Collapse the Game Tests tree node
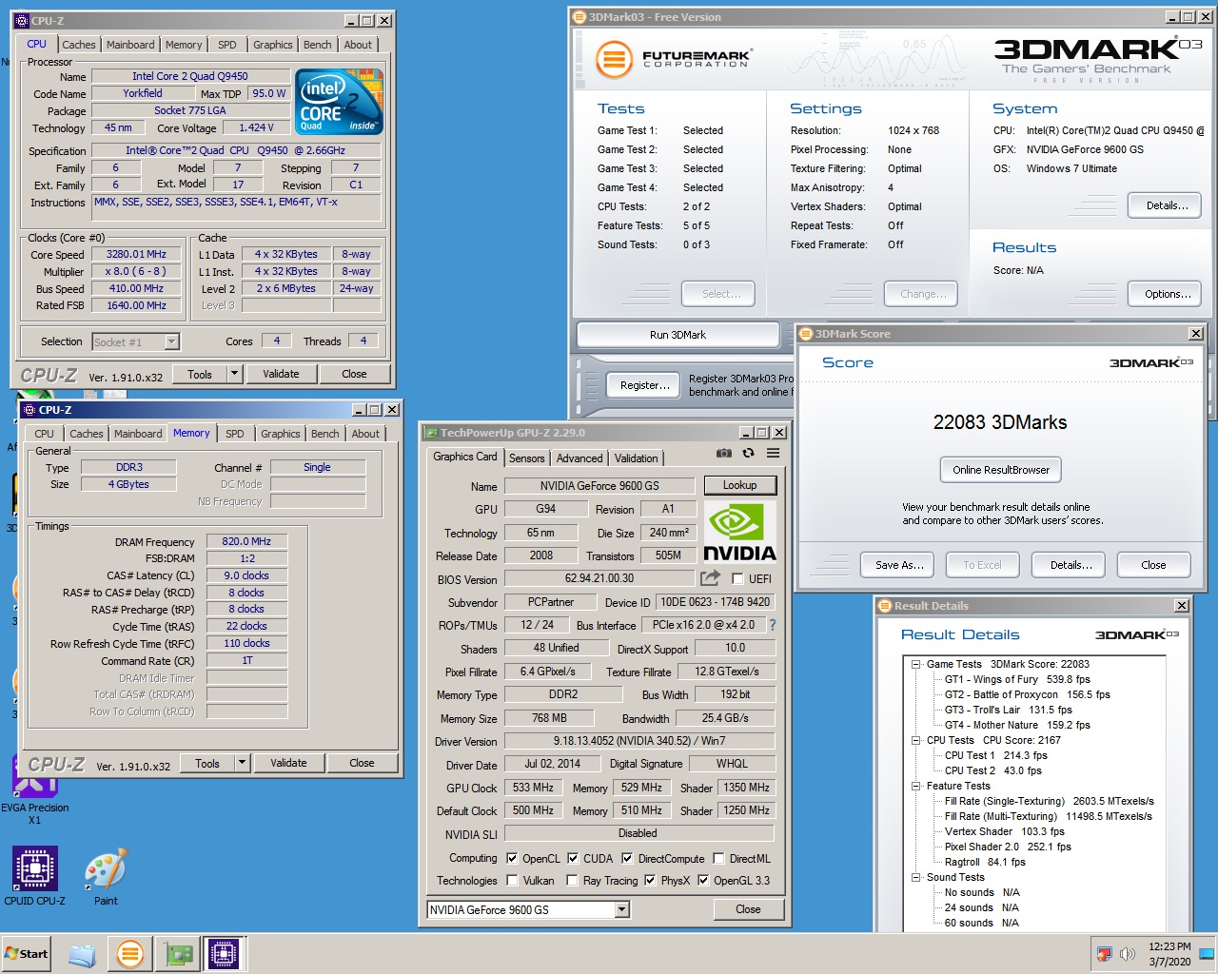 (x=915, y=664)
